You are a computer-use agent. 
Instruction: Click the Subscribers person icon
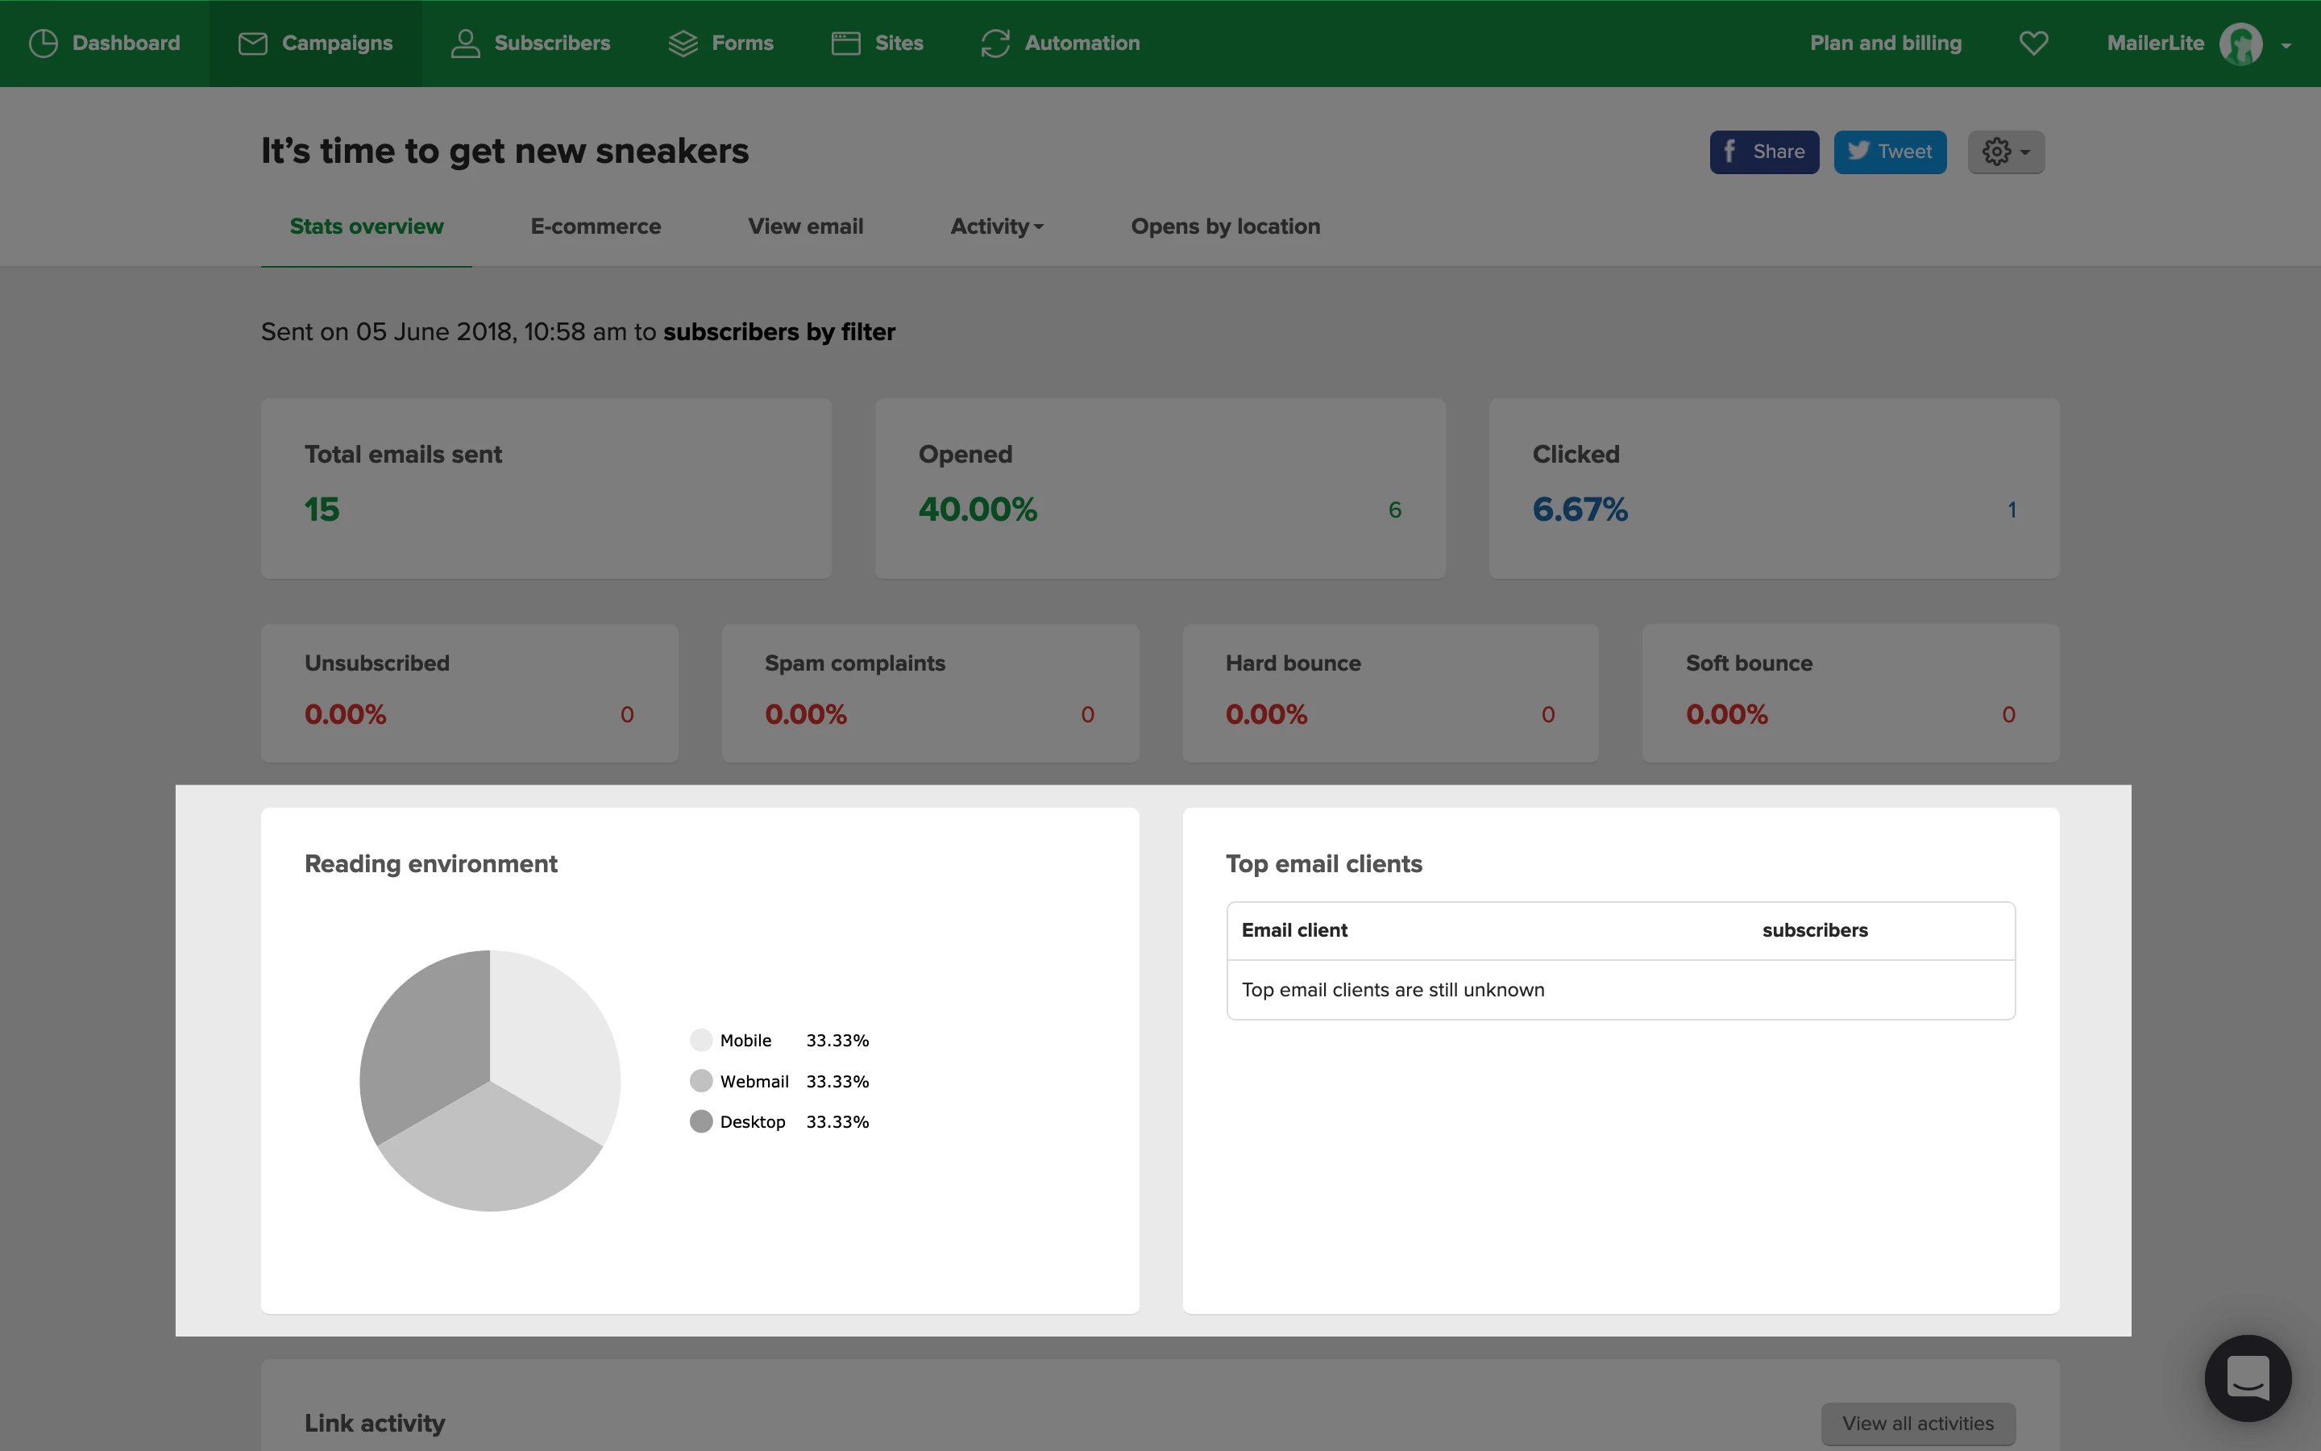(x=465, y=44)
